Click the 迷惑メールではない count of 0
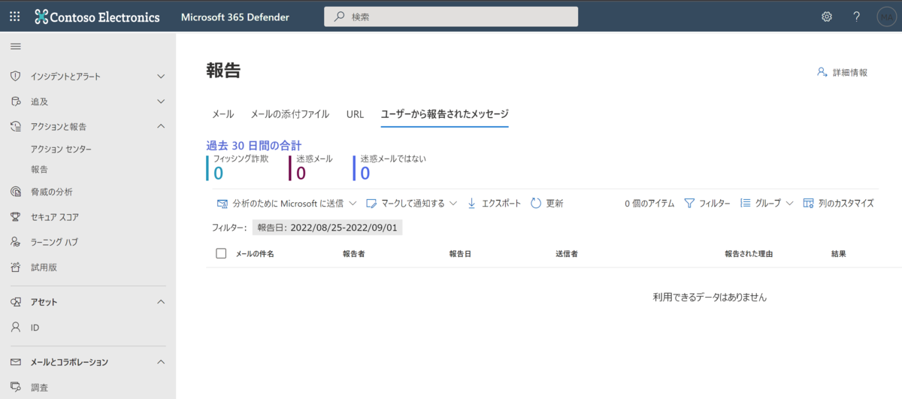The image size is (902, 399). click(x=365, y=174)
